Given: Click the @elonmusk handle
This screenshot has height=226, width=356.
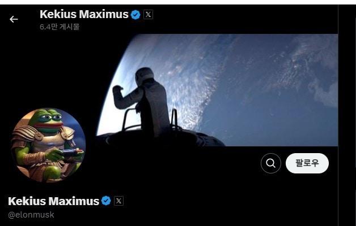Looking at the screenshot, I should click(31, 215).
